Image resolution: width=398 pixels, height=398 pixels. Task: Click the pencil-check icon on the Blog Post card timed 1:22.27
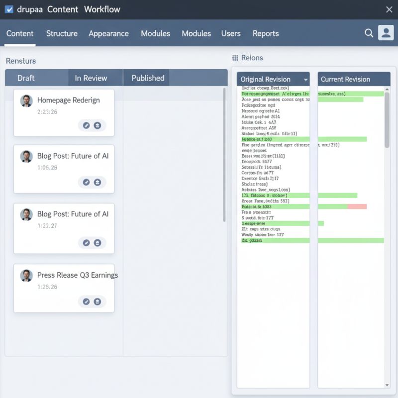click(x=86, y=243)
